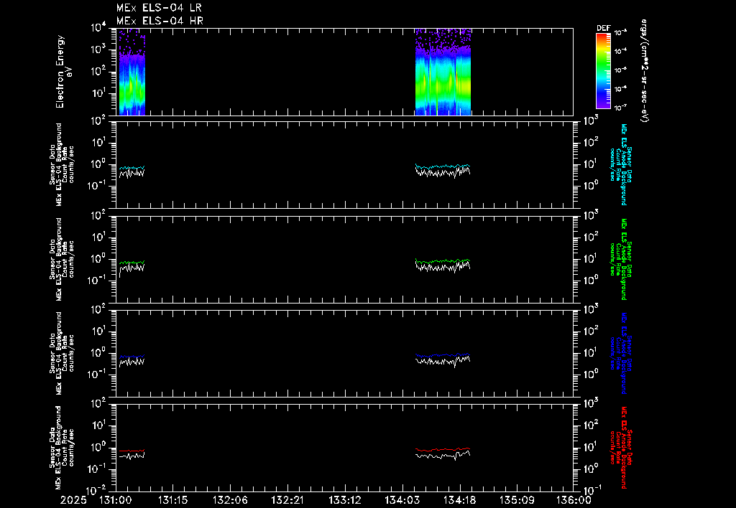The image size is (736, 508).
Task: Click the rainbow DEF color scale bar
Action: (603, 71)
